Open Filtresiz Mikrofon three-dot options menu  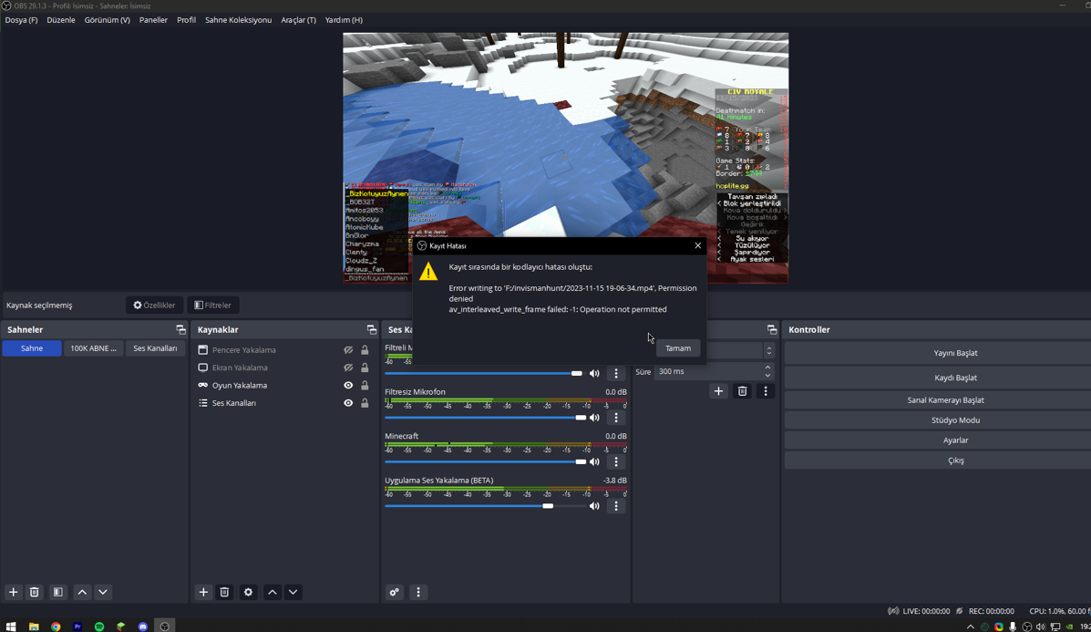pos(616,418)
